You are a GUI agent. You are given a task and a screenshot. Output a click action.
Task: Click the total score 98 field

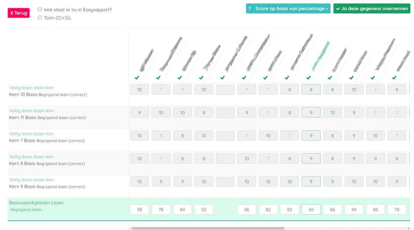pos(139,209)
